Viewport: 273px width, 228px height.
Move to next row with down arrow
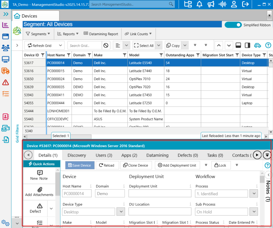[229, 46]
